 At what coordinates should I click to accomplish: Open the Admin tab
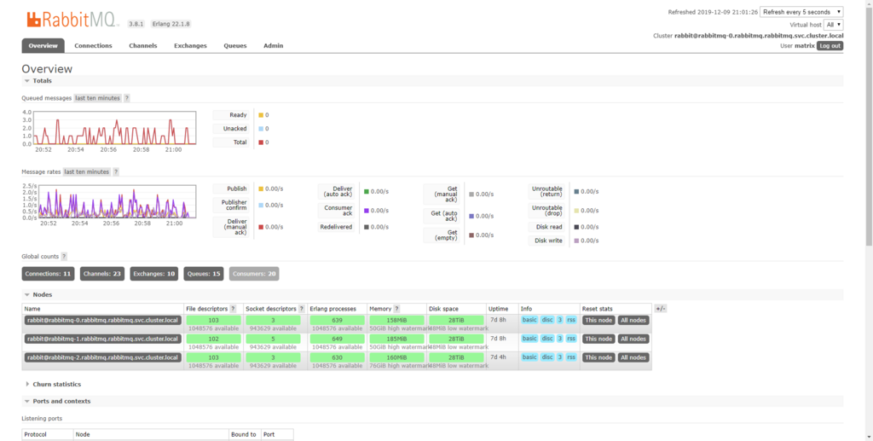[x=274, y=46]
